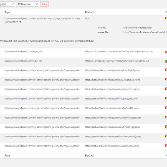Click flag icon in 7seqacq2ol.jsonp row
Screen dimensions: 167x167
pos(166,79)
